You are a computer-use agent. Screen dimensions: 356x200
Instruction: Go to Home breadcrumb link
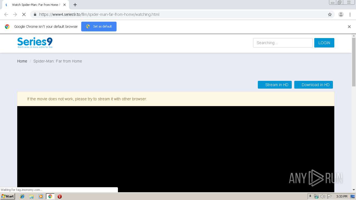(x=22, y=61)
